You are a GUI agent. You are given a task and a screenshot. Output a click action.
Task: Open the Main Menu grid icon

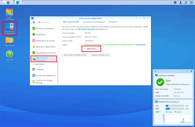pos(8,2)
